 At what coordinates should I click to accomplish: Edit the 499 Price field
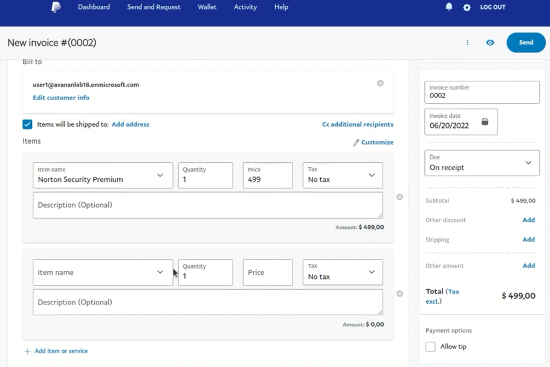coord(268,175)
